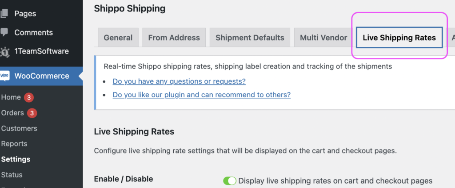Open the Orders submenu item
This screenshot has width=455, height=188.
(x=12, y=113)
